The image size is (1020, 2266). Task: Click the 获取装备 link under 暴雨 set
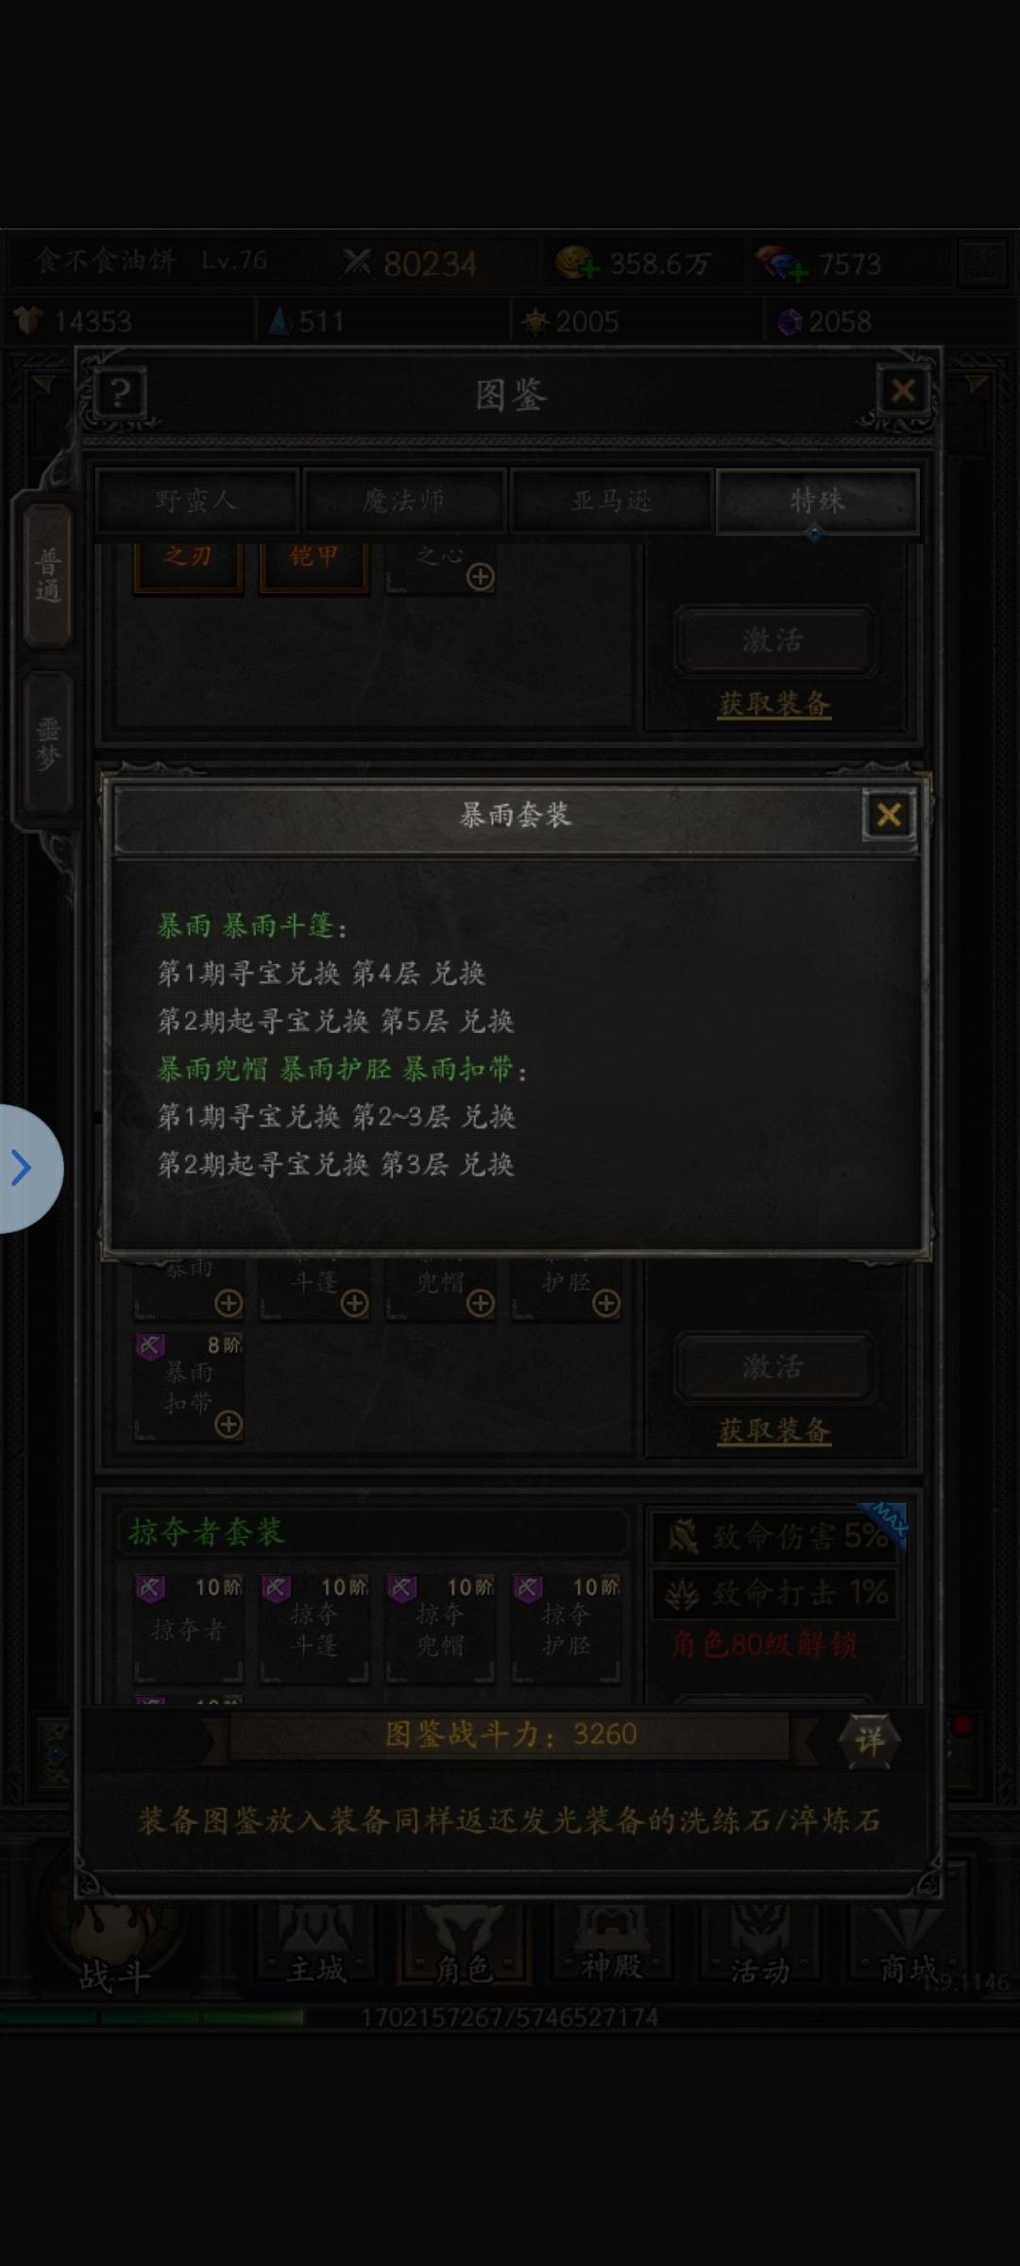[x=774, y=1430]
